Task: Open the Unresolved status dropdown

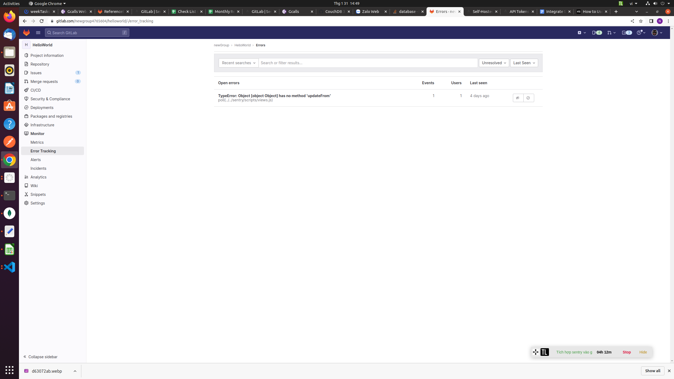Action: point(494,63)
